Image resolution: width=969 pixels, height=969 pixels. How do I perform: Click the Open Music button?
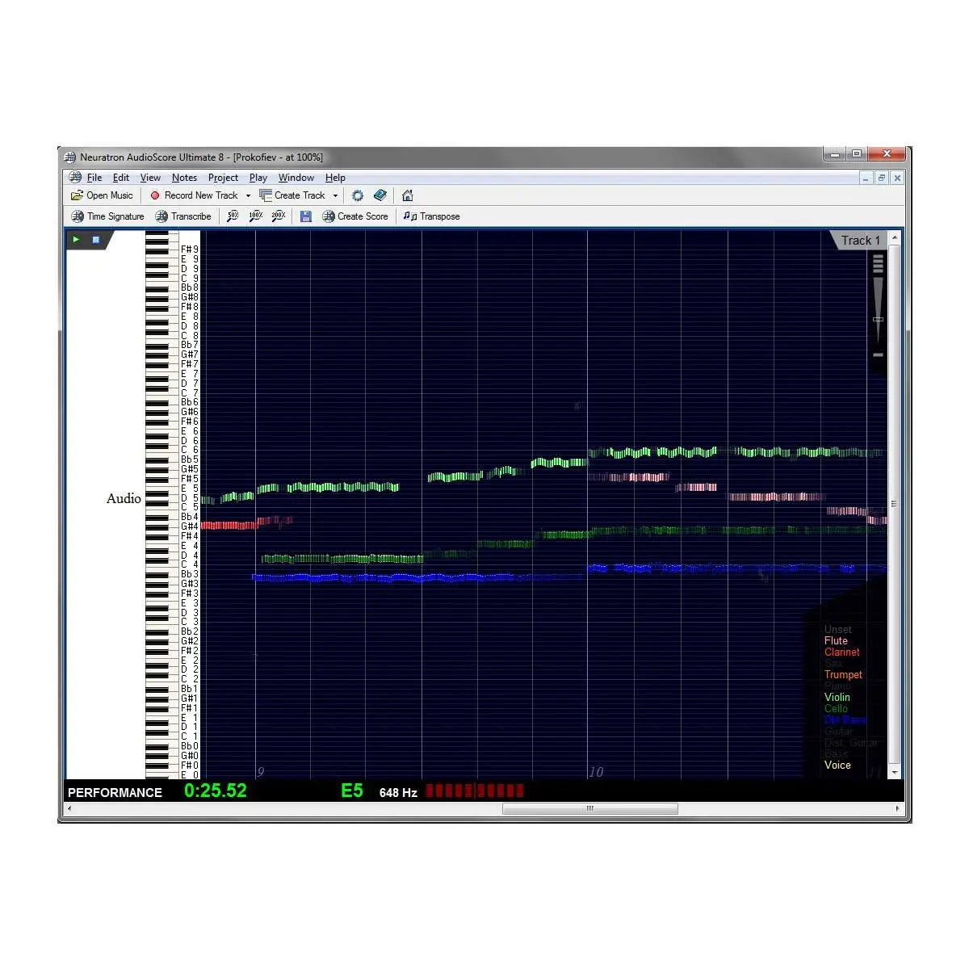pyautogui.click(x=101, y=195)
